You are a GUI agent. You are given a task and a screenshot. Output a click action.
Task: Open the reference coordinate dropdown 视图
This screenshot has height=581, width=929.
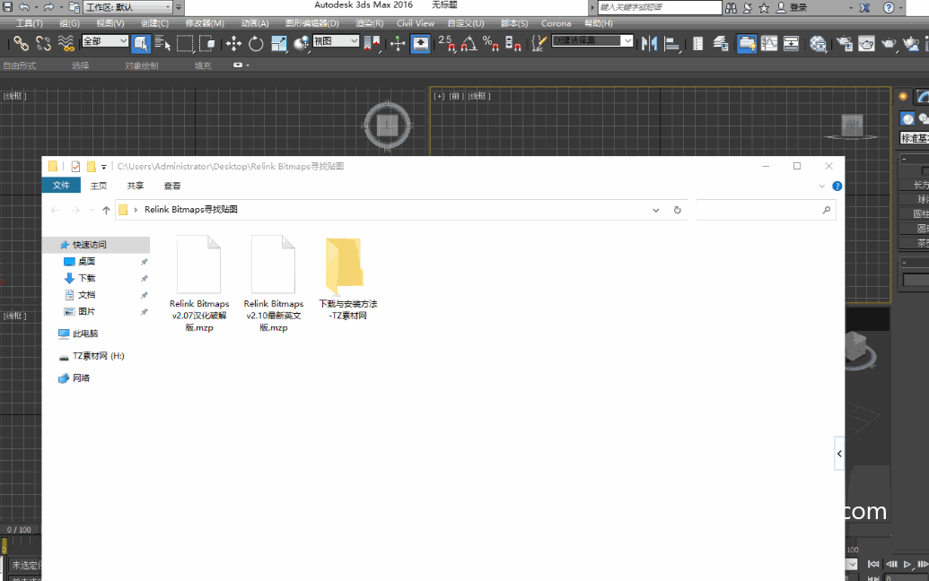click(x=336, y=41)
